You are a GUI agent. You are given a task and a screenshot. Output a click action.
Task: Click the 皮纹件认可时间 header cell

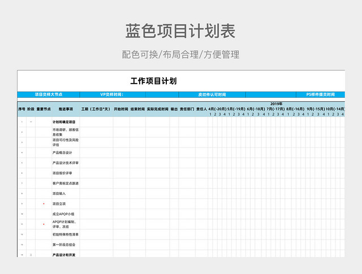click(212, 94)
